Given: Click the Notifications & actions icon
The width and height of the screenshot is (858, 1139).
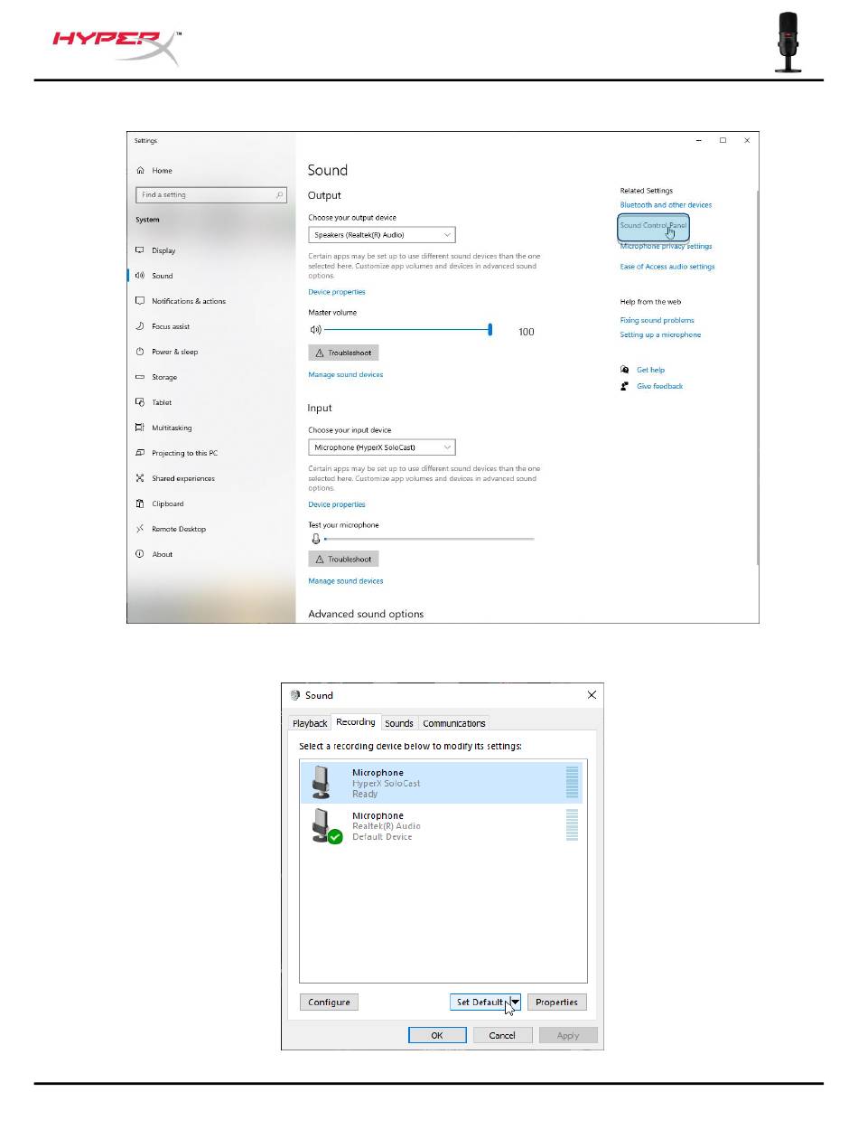Looking at the screenshot, I should click(x=140, y=301).
